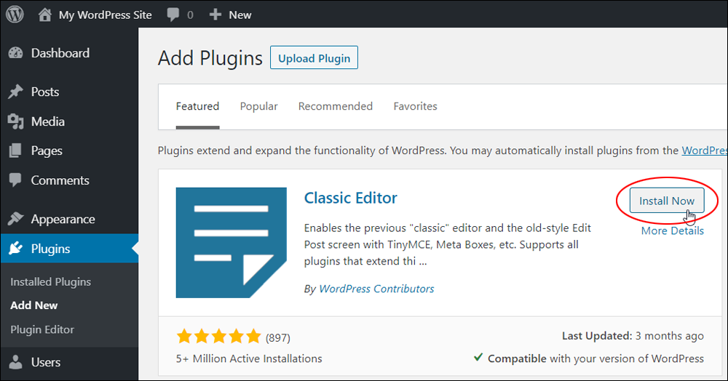Click the 'Add Plugins' page heading

tap(210, 58)
